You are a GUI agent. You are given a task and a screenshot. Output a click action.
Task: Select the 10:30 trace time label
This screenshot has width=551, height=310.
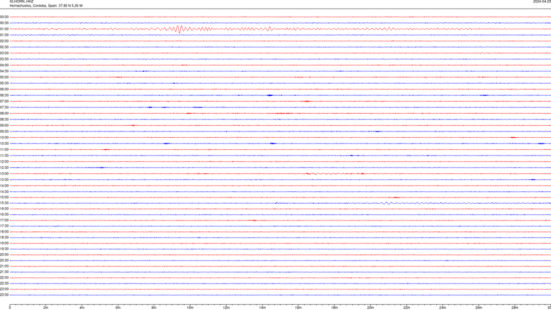(4, 144)
